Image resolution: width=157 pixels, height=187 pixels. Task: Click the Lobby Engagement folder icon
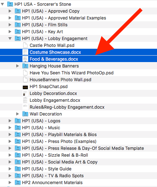coord(18,39)
